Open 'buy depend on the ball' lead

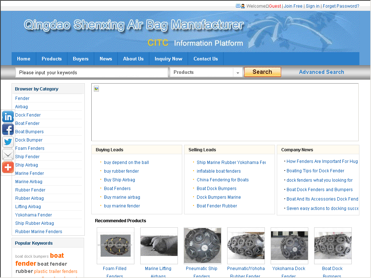126,163
